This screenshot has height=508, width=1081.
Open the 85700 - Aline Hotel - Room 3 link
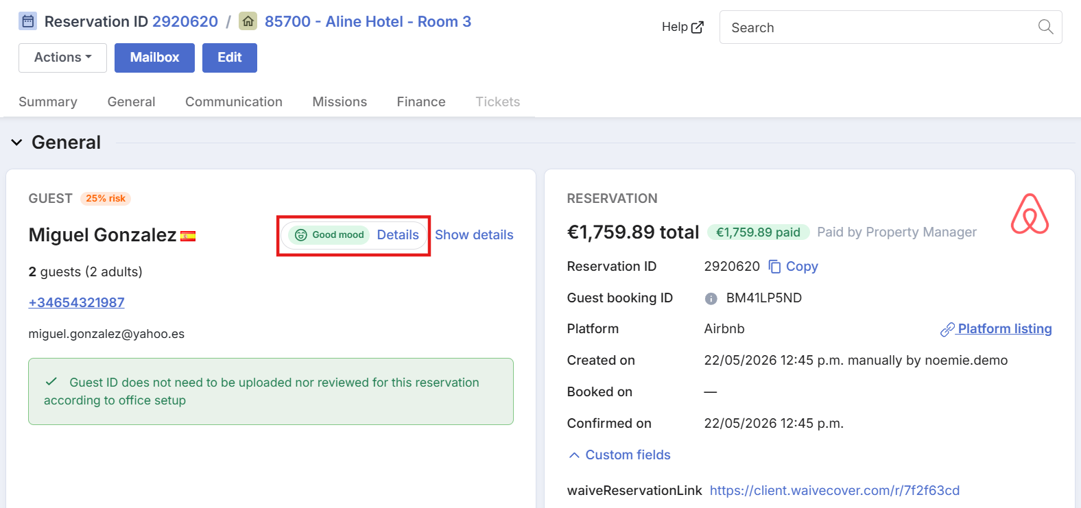(x=368, y=21)
